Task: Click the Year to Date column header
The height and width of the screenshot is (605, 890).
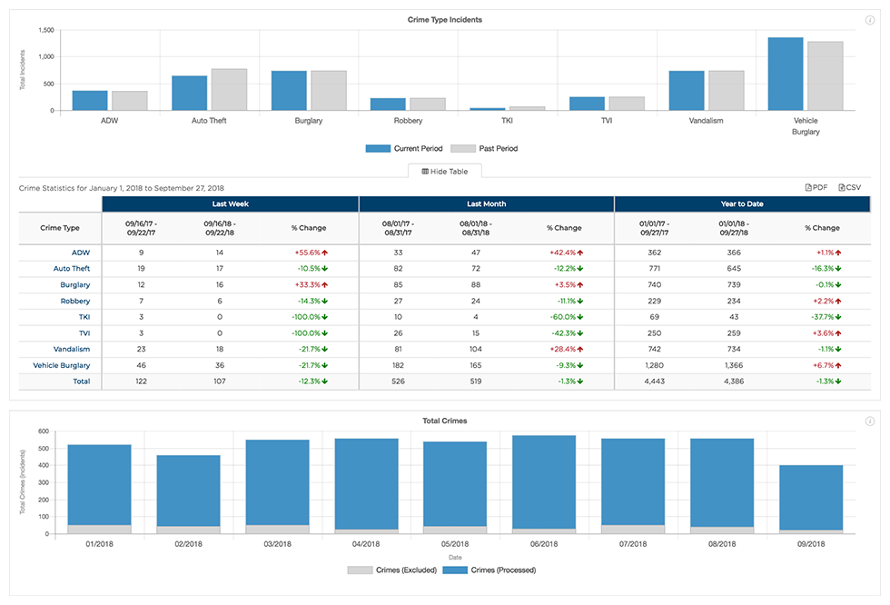Action: 742,203
